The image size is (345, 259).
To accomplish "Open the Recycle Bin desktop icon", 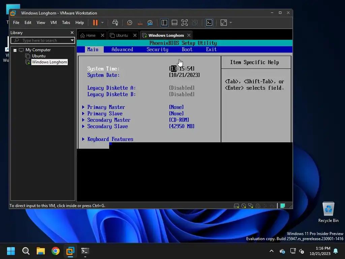I will pyautogui.click(x=328, y=212).
